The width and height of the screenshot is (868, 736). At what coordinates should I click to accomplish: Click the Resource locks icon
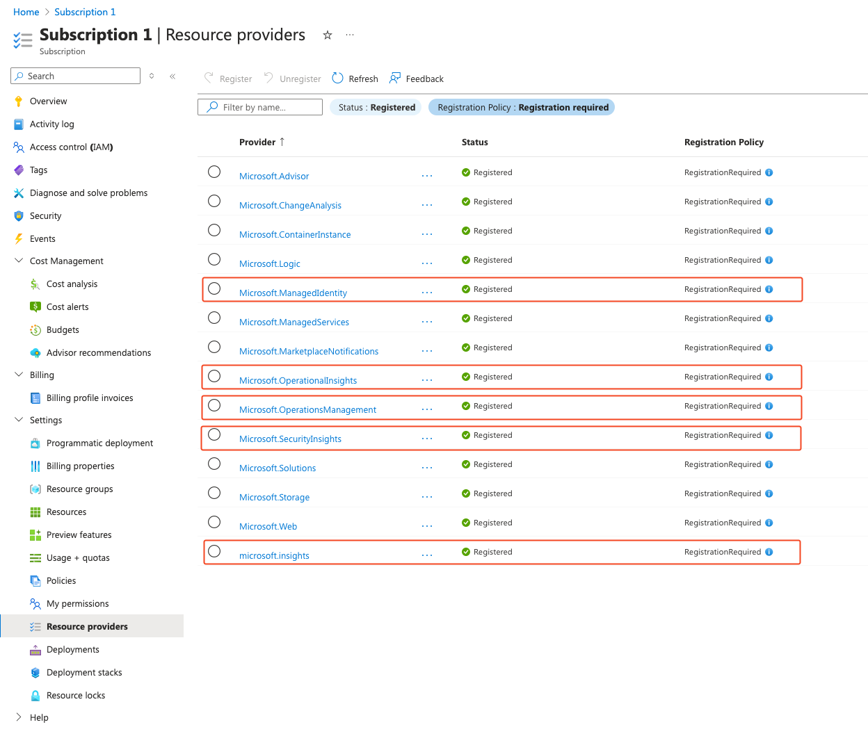coord(35,696)
